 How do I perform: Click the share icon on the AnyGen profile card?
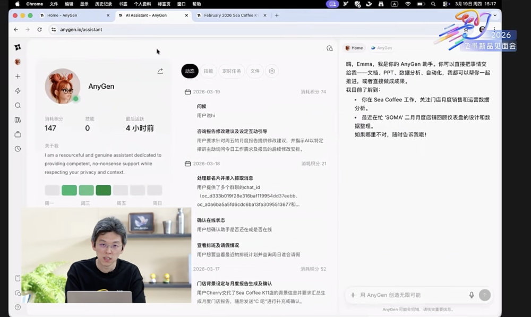point(160,71)
